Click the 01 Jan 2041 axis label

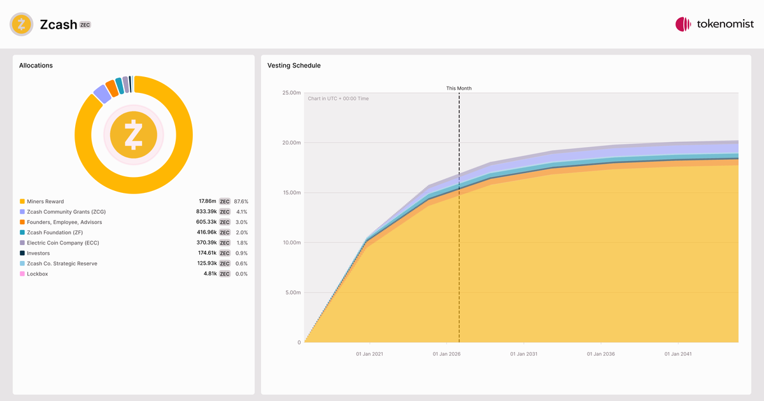click(x=678, y=354)
